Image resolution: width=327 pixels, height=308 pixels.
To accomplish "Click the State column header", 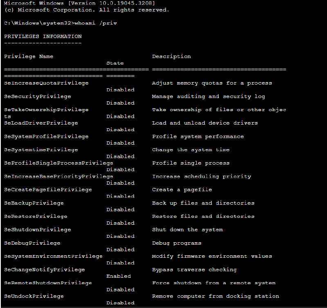I will [115, 63].
